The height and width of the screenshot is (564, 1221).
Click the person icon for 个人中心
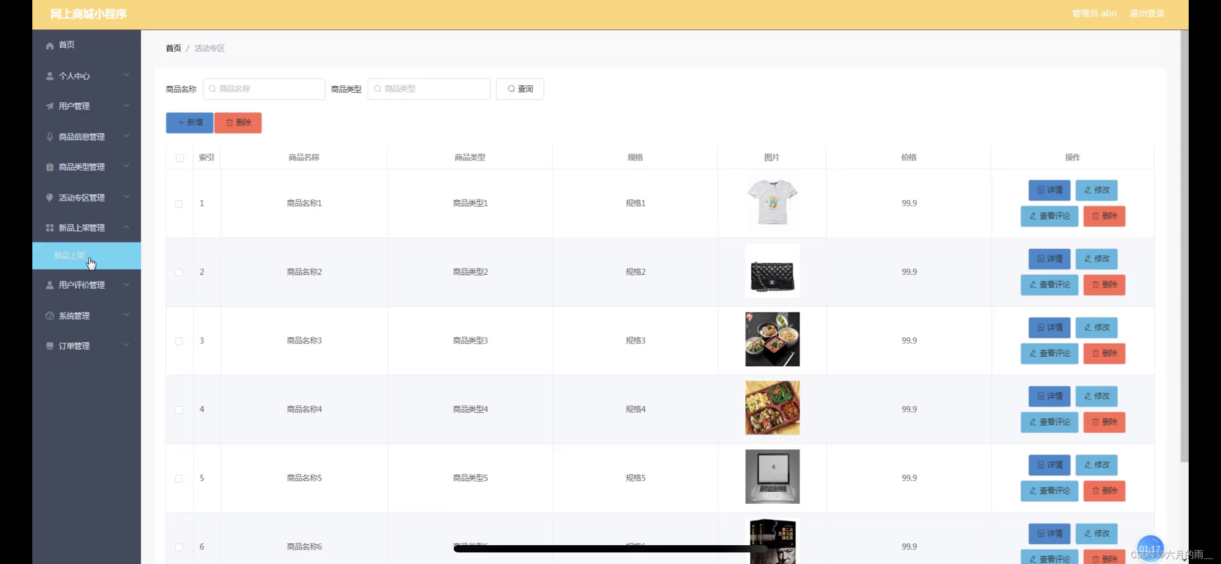point(50,76)
